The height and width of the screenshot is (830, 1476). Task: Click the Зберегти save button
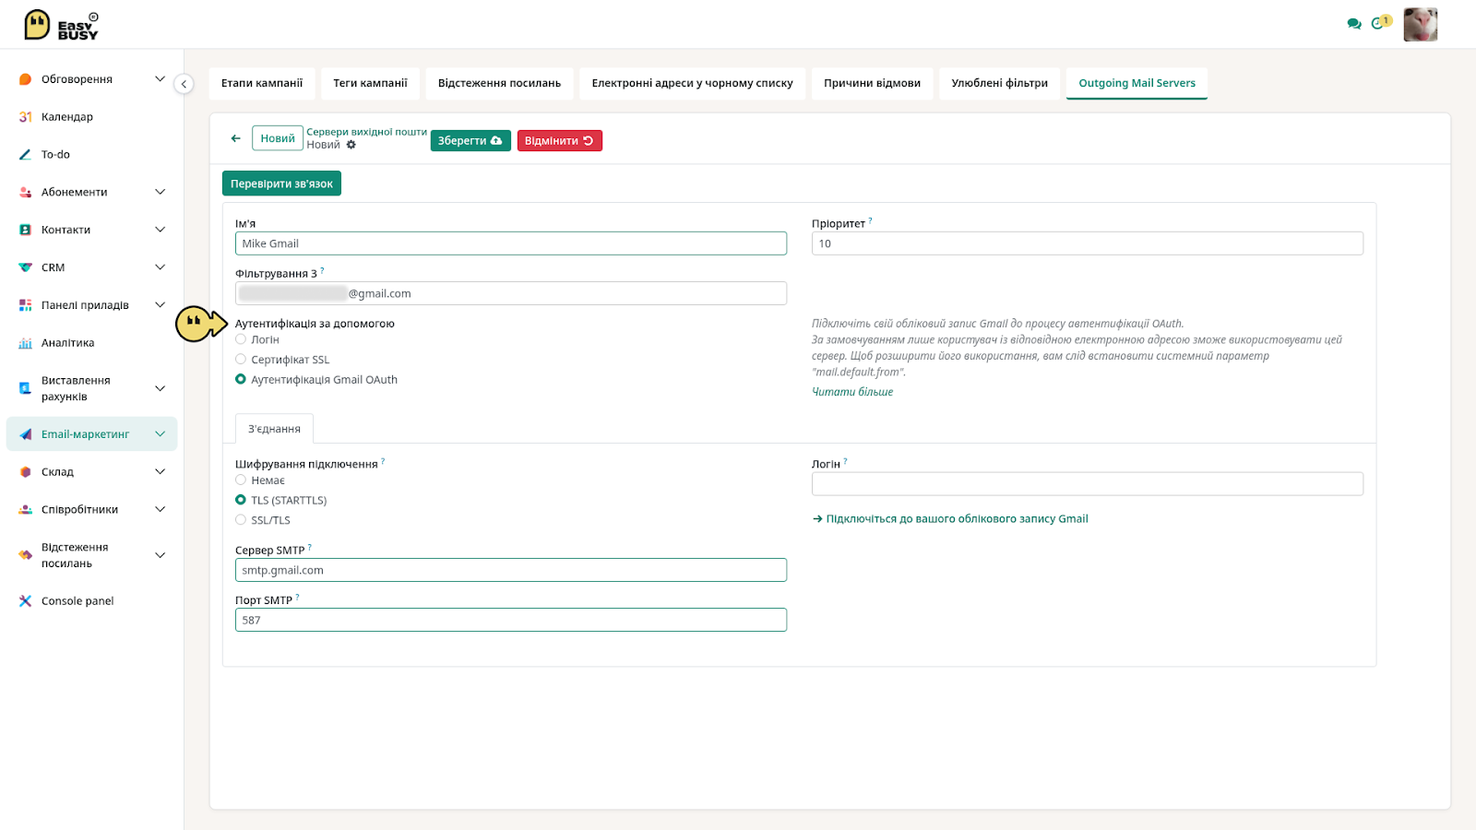coord(470,141)
